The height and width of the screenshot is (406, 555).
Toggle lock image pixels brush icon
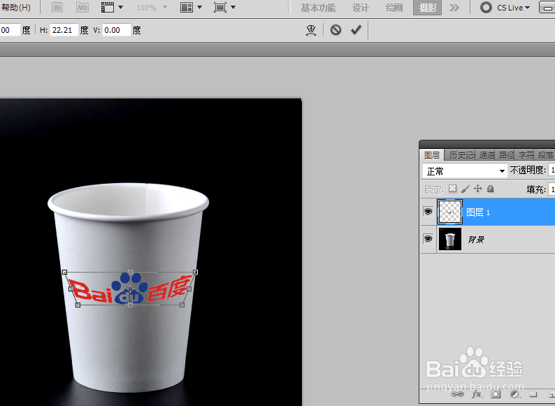coord(465,189)
